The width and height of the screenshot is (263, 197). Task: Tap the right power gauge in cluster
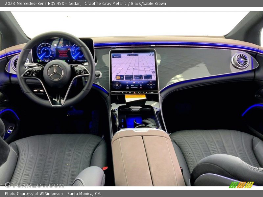tap(78, 53)
